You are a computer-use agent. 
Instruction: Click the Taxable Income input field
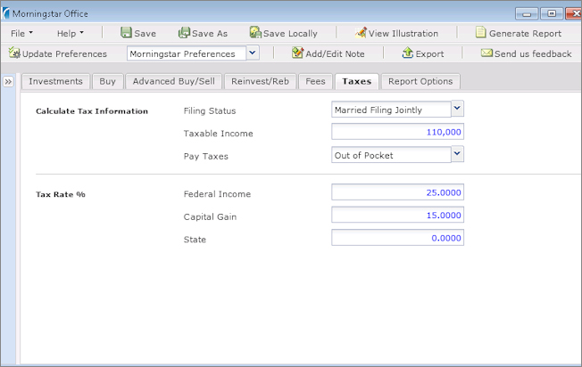point(397,132)
